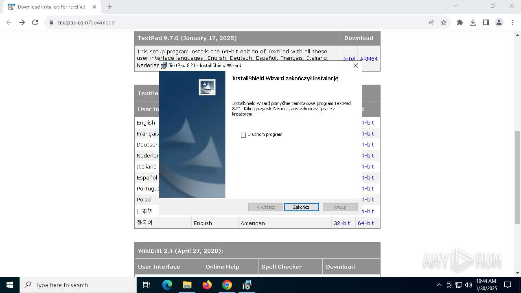Click the Polski language cell
The width and height of the screenshot is (521, 293).
pyautogui.click(x=147, y=199)
